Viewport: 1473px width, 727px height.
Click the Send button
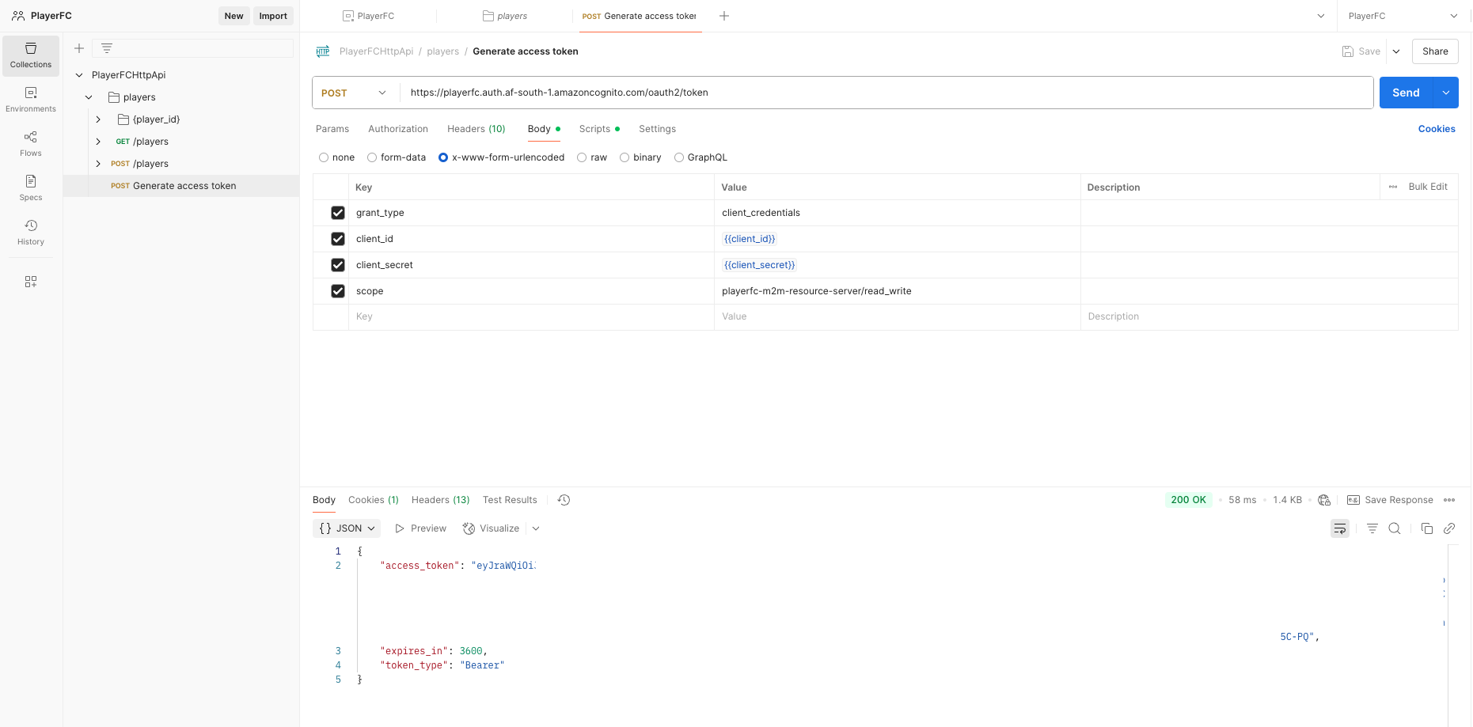(x=1407, y=93)
